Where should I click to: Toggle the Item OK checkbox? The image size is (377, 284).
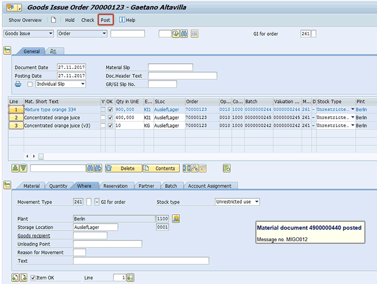(x=33, y=277)
